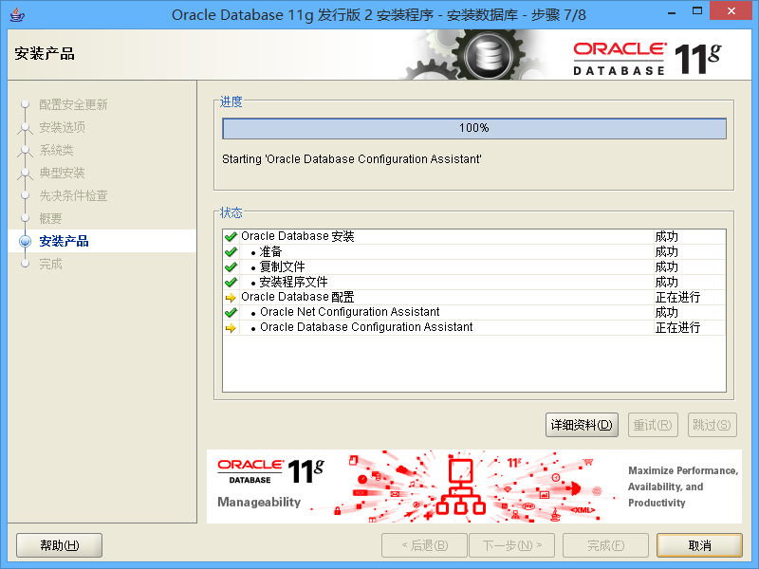Click yellow arrow beside Oracle Database Configuration Assistant
759x569 pixels.
pos(231,327)
